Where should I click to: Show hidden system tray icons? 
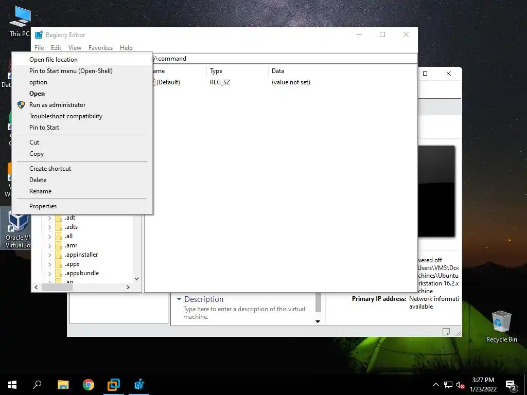point(435,385)
